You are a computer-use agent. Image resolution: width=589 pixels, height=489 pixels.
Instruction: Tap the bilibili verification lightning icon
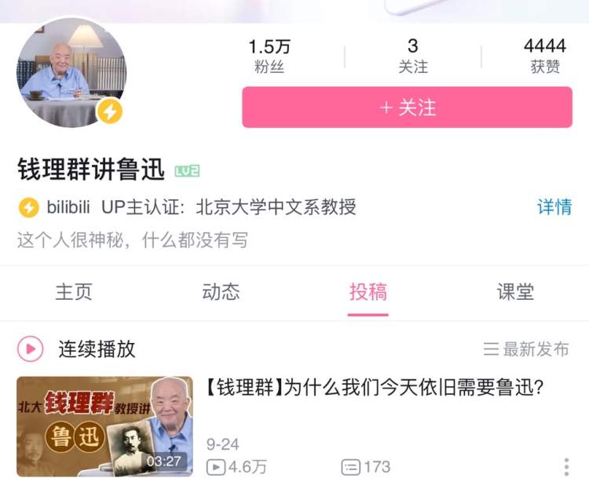pos(28,207)
